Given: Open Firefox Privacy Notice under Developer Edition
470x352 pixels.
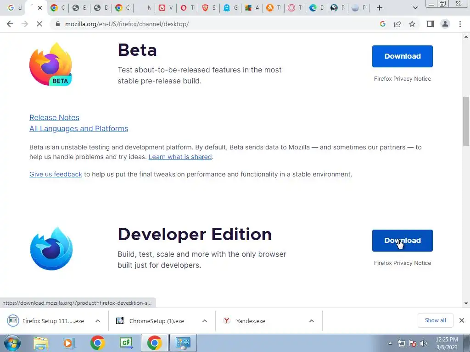Looking at the screenshot, I should coord(402,263).
